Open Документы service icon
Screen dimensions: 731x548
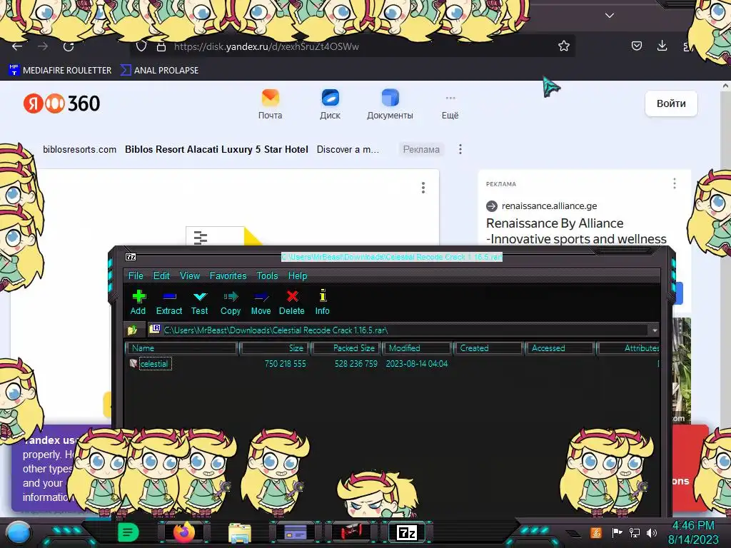pos(390,104)
